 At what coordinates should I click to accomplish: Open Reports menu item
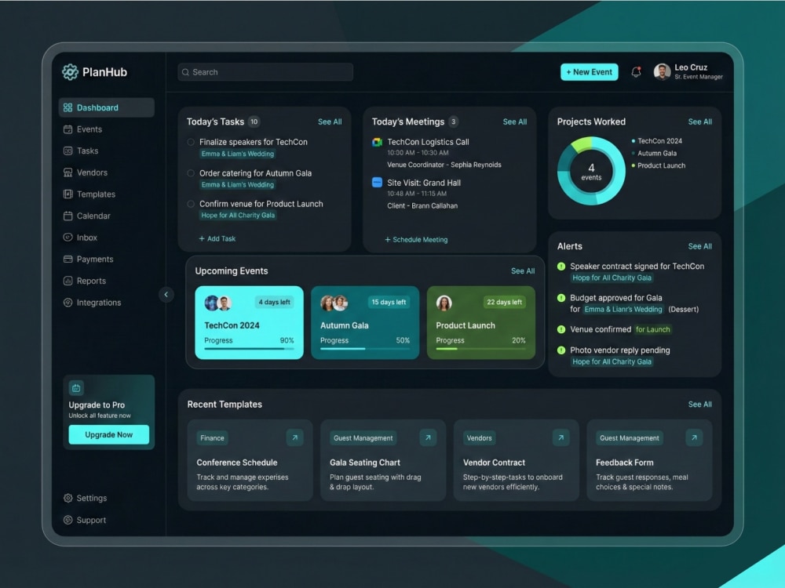click(107, 281)
